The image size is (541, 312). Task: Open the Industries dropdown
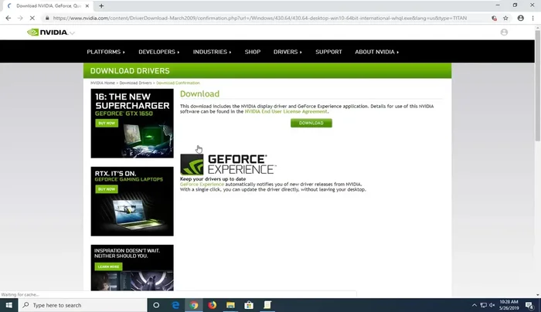click(x=212, y=52)
